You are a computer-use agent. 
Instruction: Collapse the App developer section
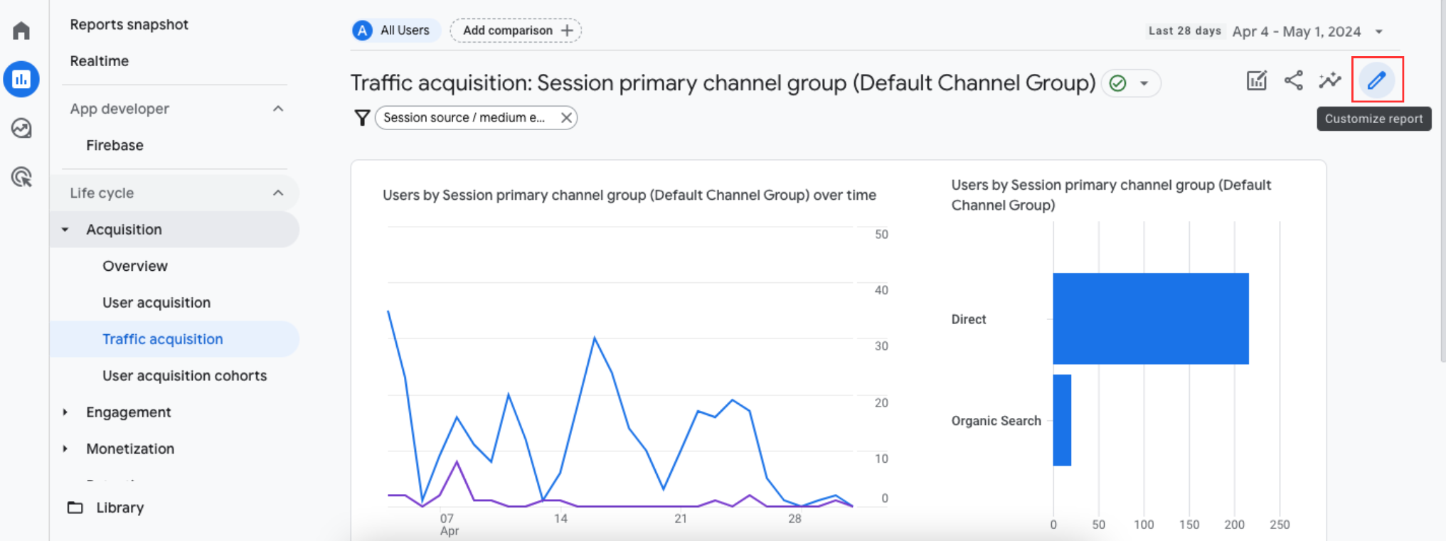coord(278,109)
